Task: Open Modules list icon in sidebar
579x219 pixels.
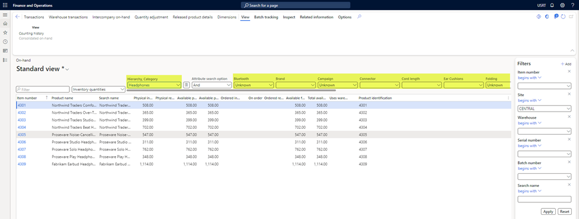Action: click(5, 60)
